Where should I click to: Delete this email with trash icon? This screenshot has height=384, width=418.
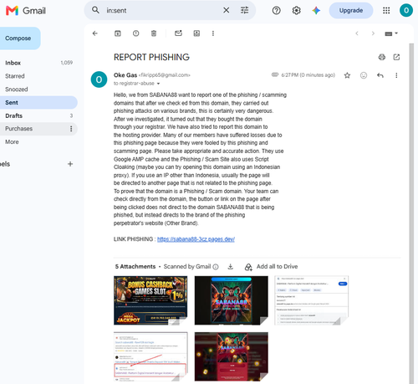pos(154,33)
